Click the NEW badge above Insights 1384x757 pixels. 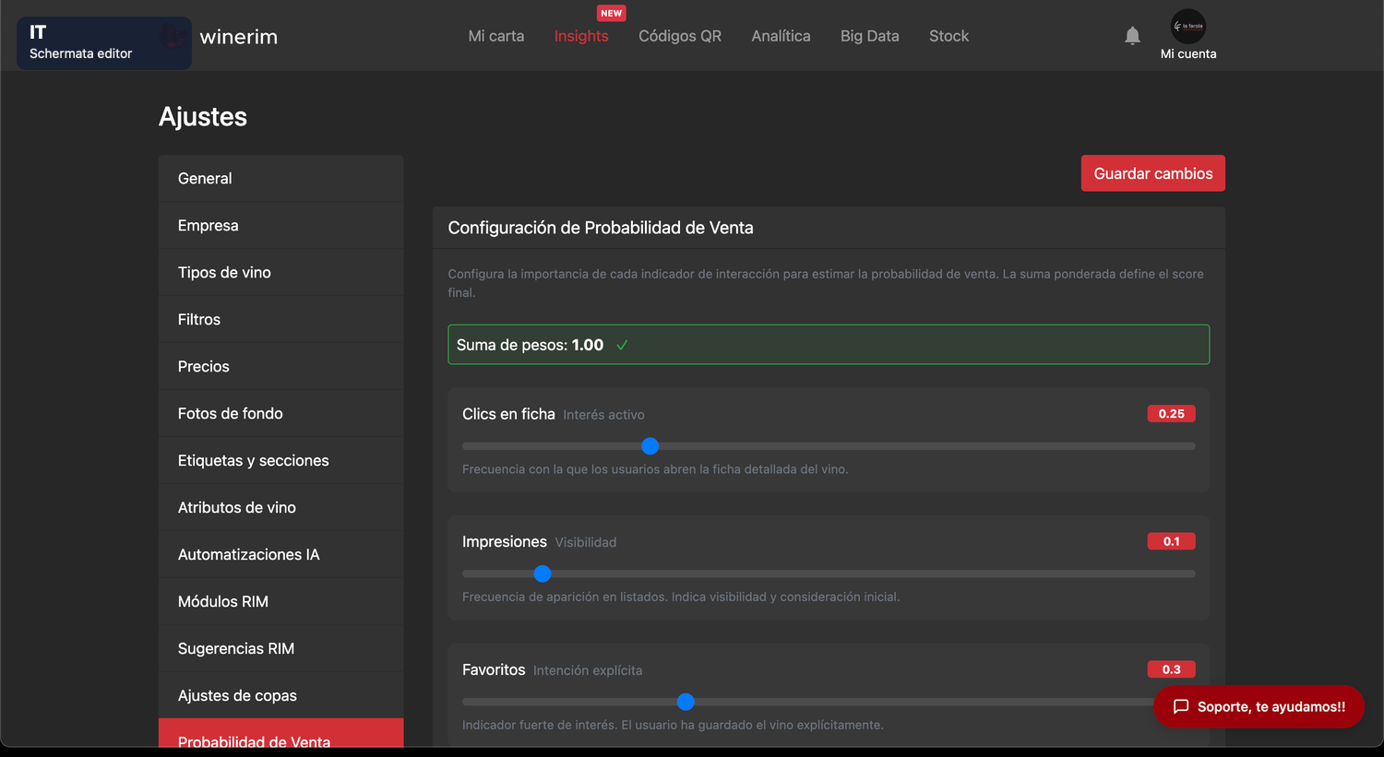[612, 13]
